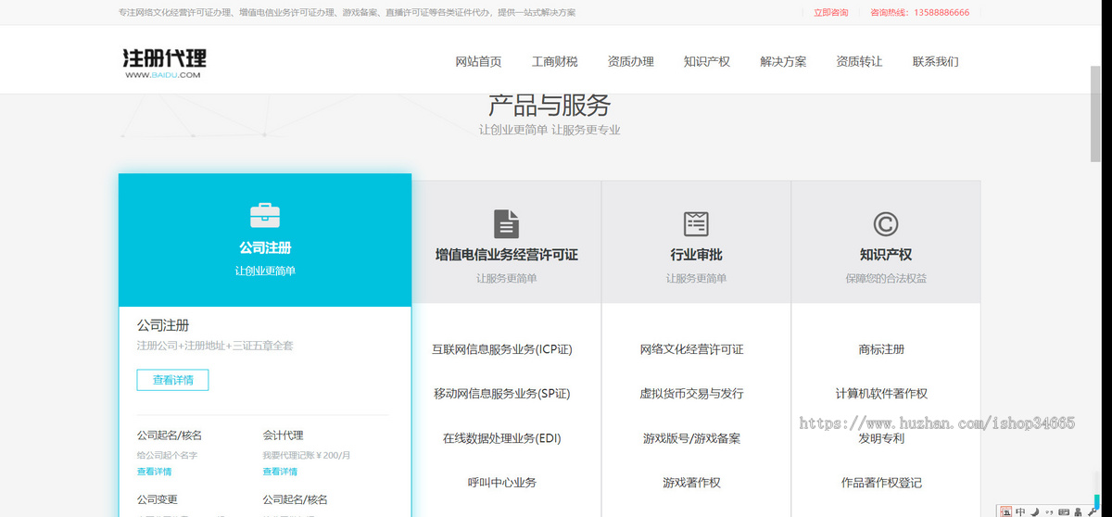Toggle punctuation mode icon in IME bar

[x=1049, y=511]
